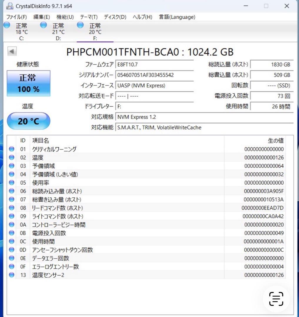Open the 機能 dropdown menu
Screen dimensions: 299x317
(x=64, y=17)
